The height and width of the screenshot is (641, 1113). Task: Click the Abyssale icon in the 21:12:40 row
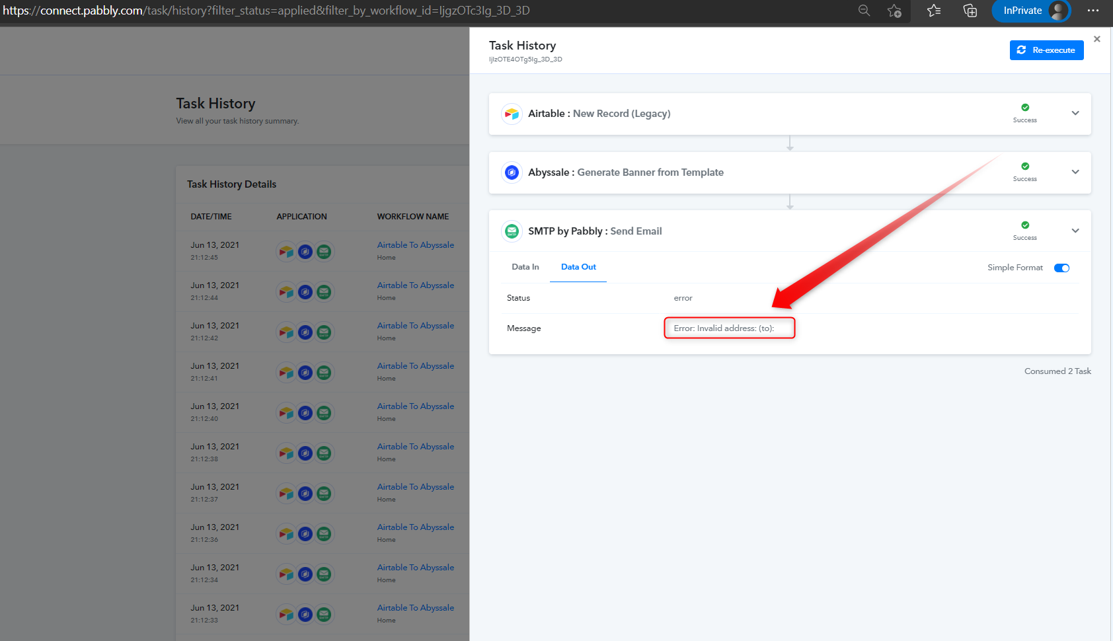(305, 412)
